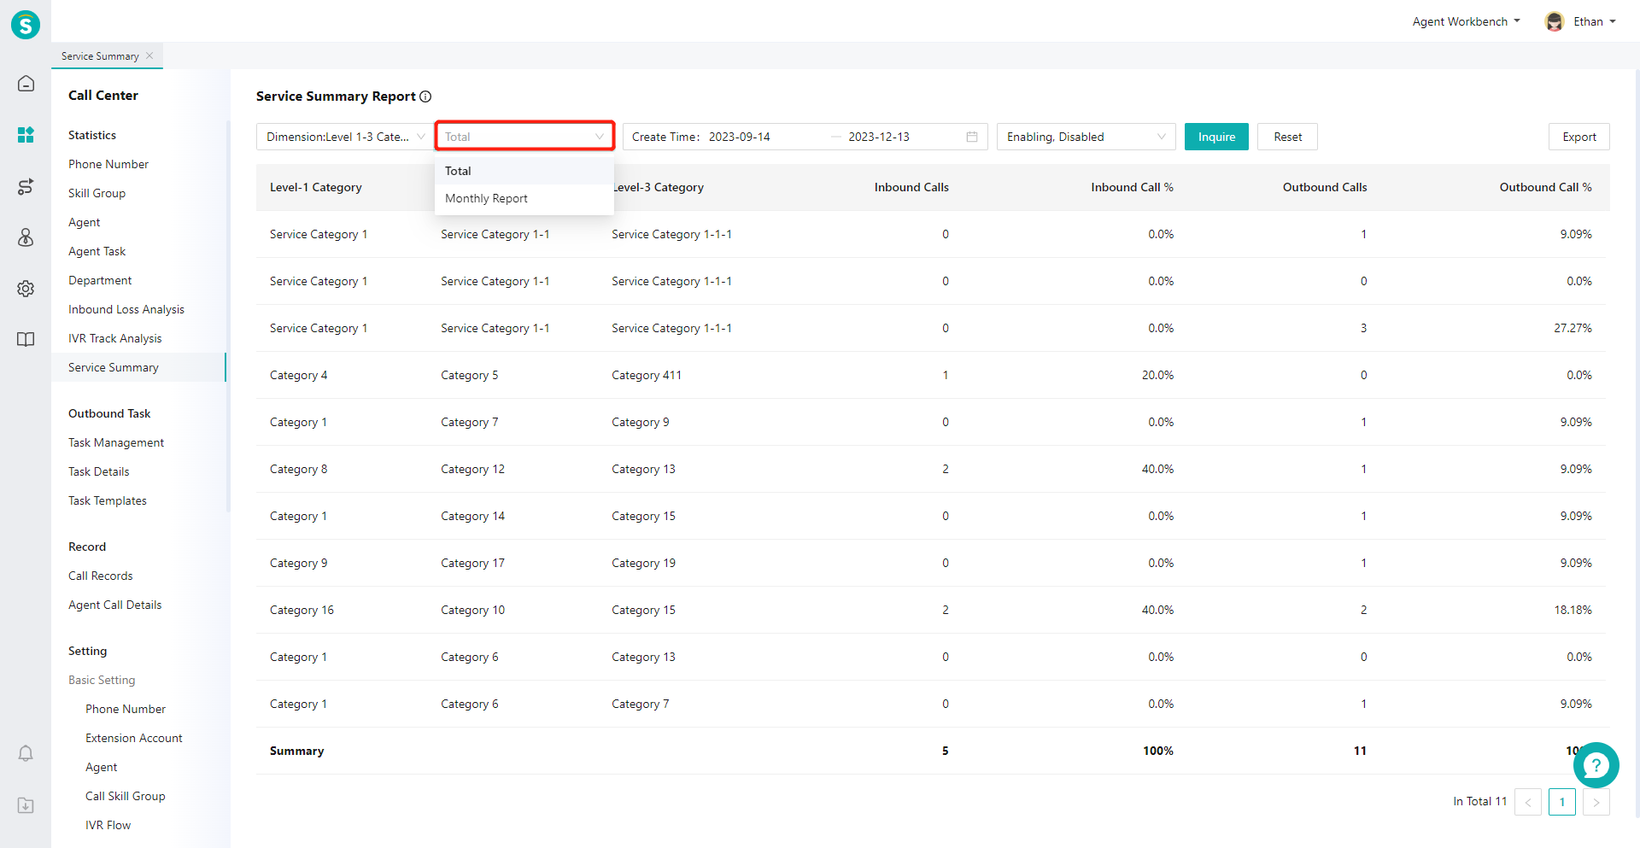Screen dimensions: 1640x848
Task: Click Ethan's avatar picture
Action: pyautogui.click(x=1555, y=21)
